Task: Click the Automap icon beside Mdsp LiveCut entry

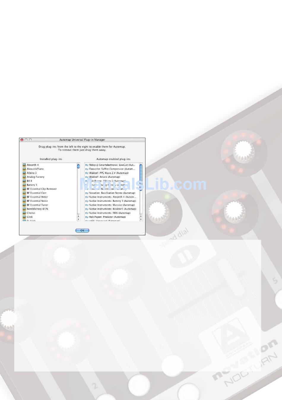Action: [x=87, y=165]
